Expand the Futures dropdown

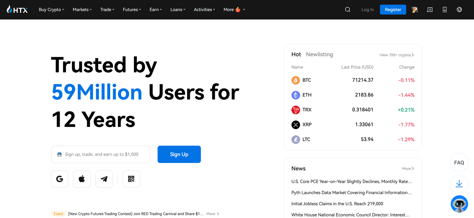point(132,9)
